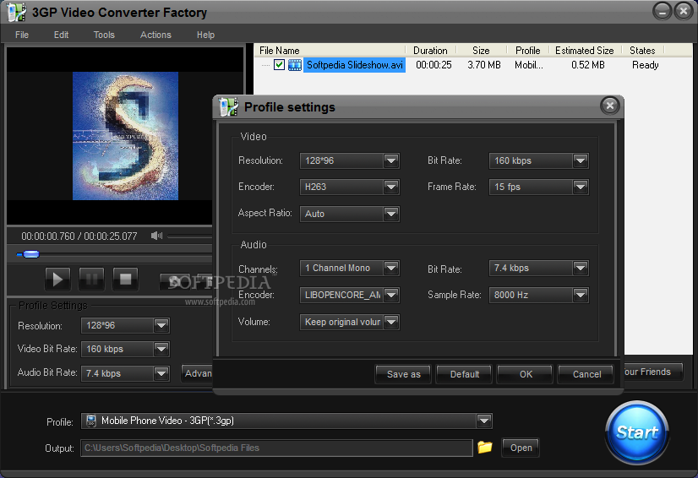Click the 00:00:25 duration cell
The image size is (698, 478).
click(434, 65)
